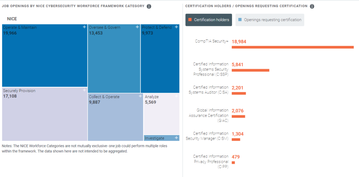359x177 pixels.
Task: Click info icon beside certification holders title
Action: [x=312, y=6]
